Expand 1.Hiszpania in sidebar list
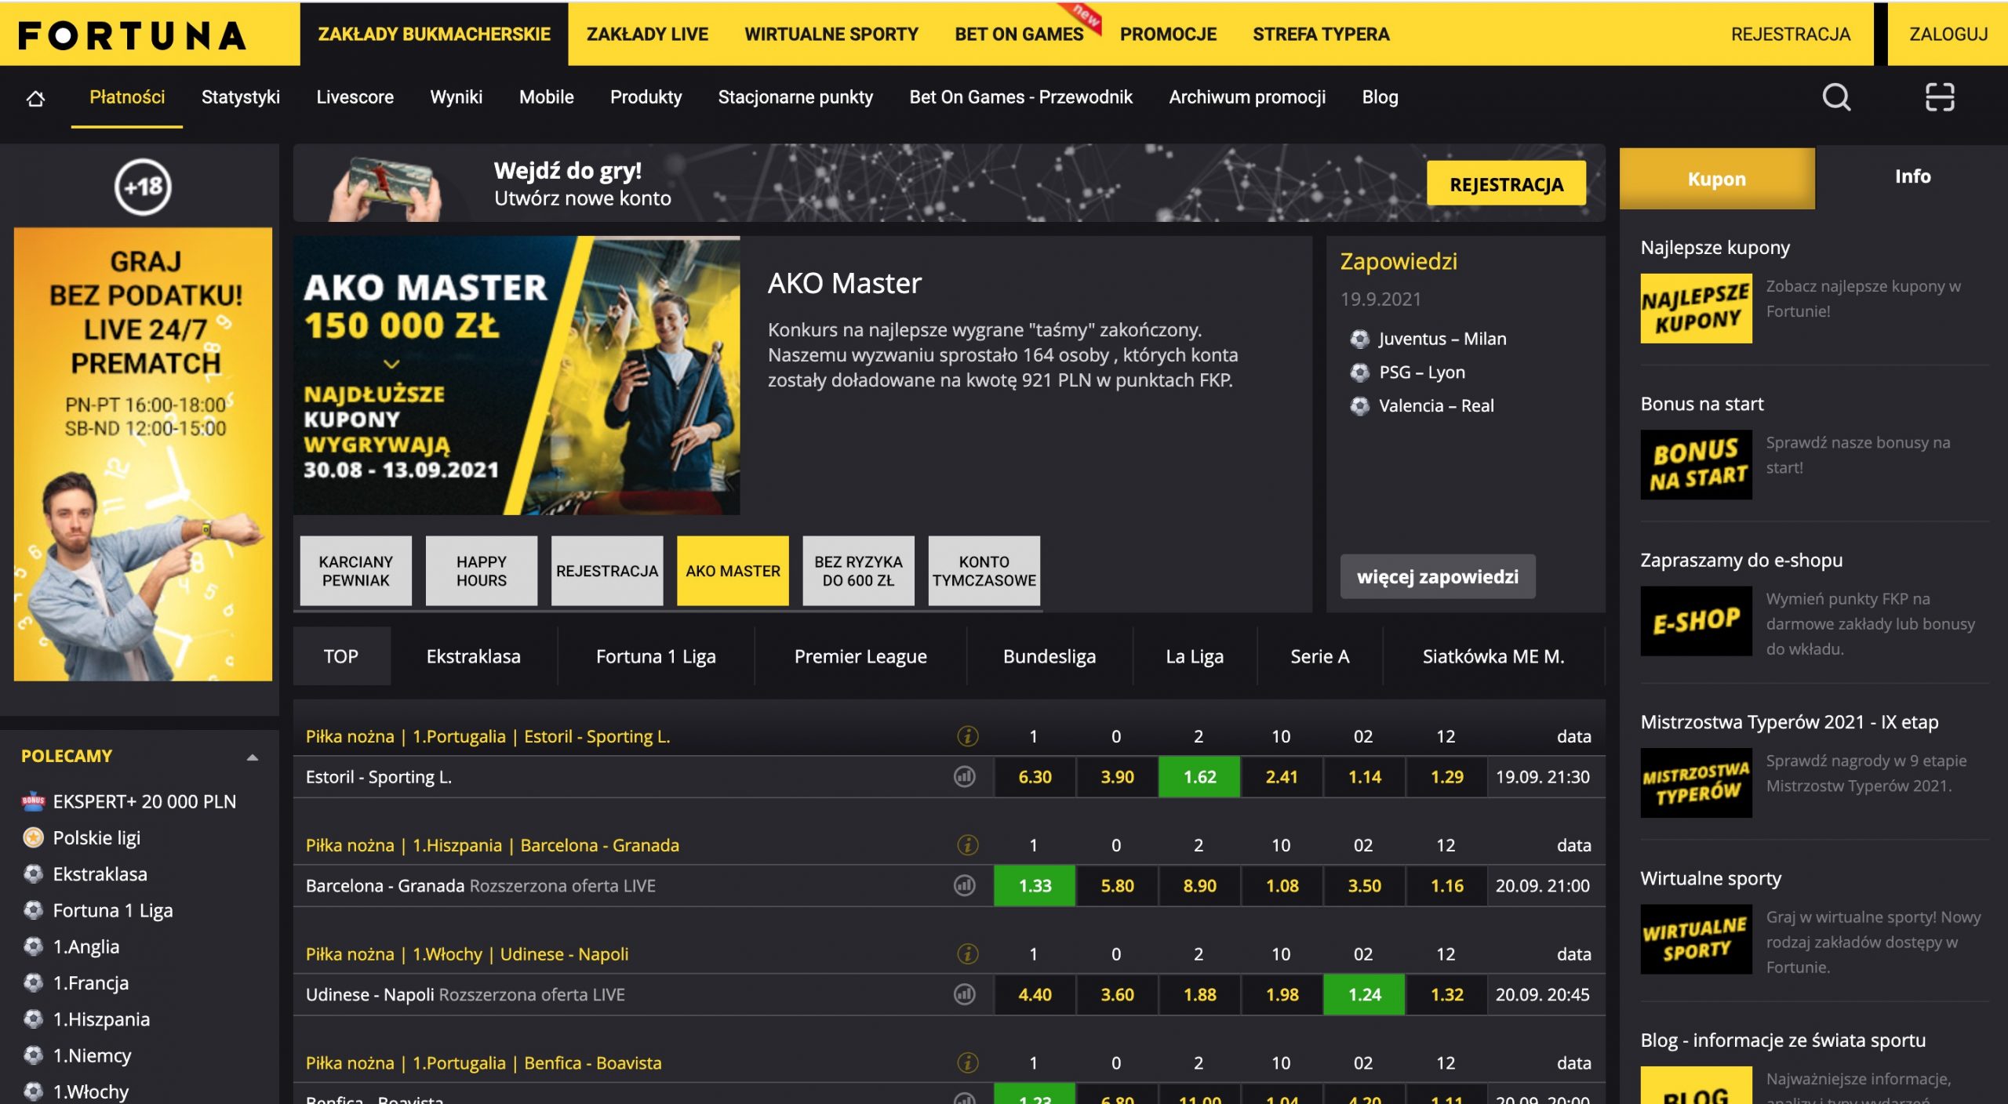This screenshot has height=1104, width=2008. pyautogui.click(x=100, y=1019)
